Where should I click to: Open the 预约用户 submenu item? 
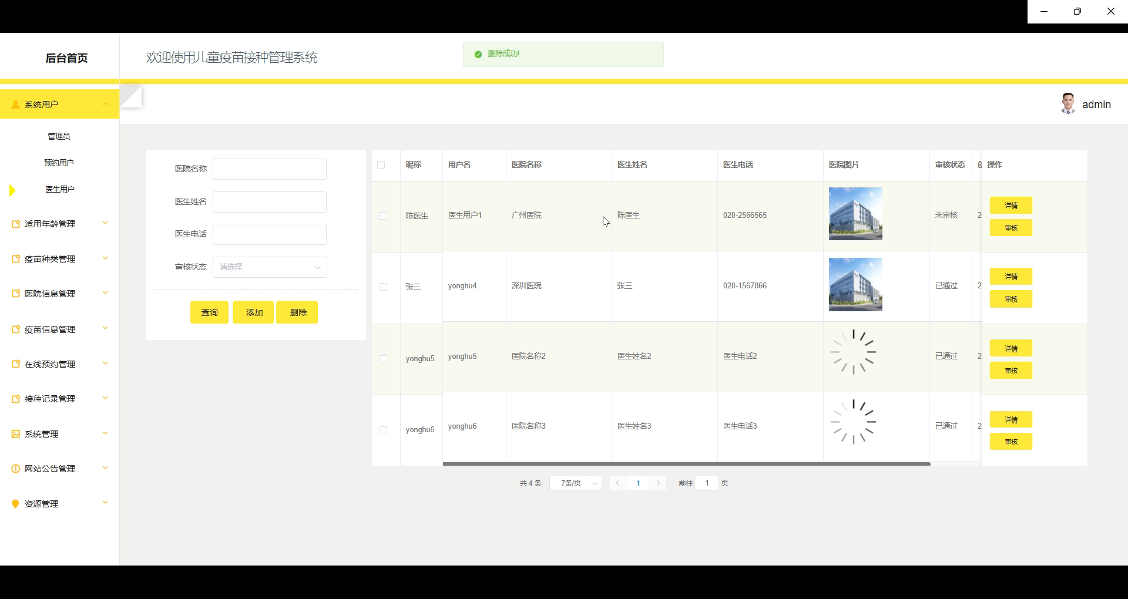click(59, 163)
